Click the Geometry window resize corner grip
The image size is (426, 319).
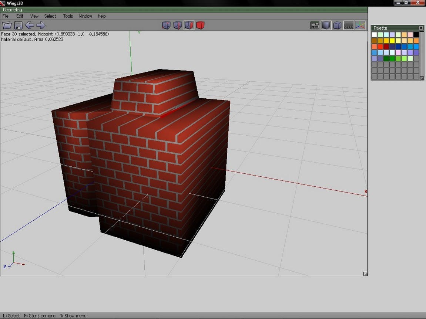(365, 274)
